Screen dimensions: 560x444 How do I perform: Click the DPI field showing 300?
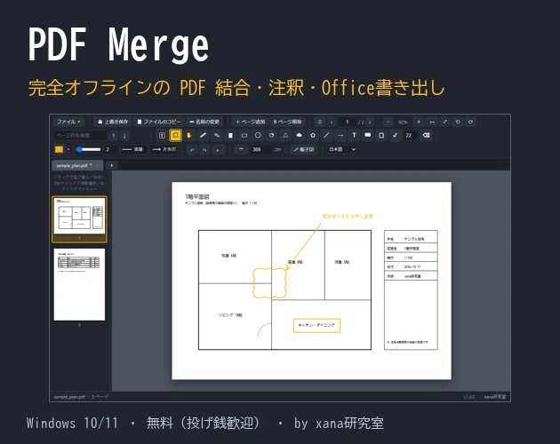(x=260, y=149)
